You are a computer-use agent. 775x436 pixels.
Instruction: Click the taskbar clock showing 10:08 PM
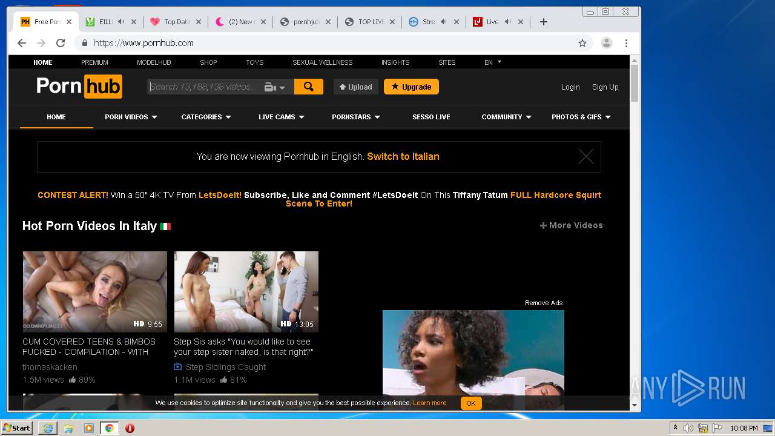pos(744,428)
